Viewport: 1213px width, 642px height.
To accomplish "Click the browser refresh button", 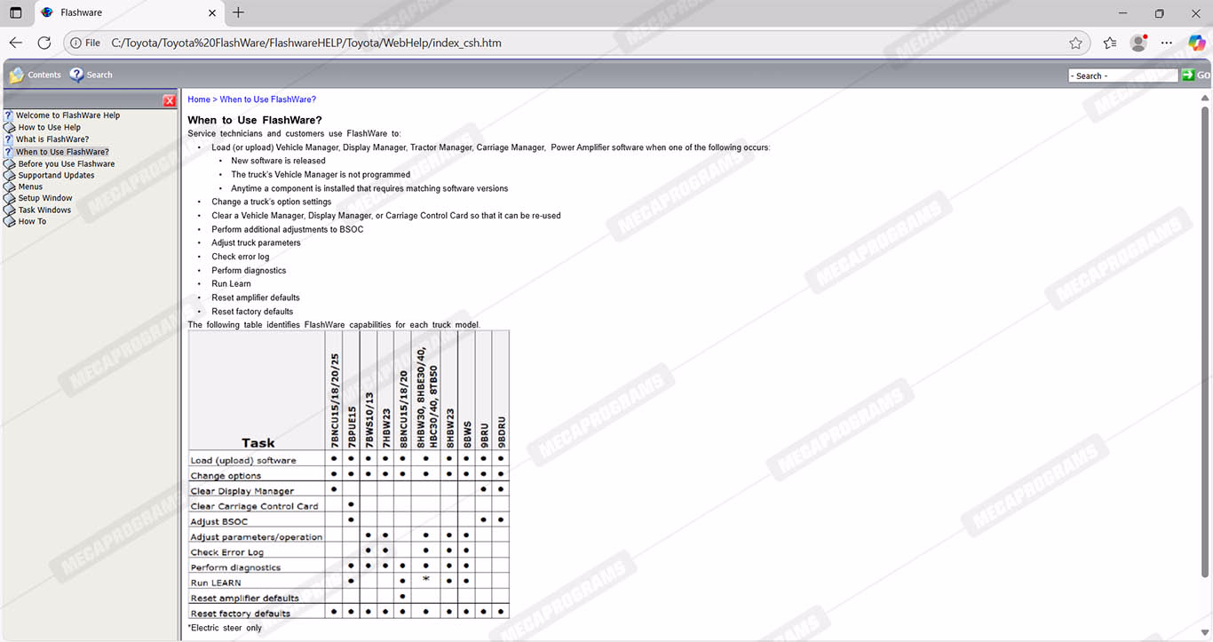I will tap(44, 43).
